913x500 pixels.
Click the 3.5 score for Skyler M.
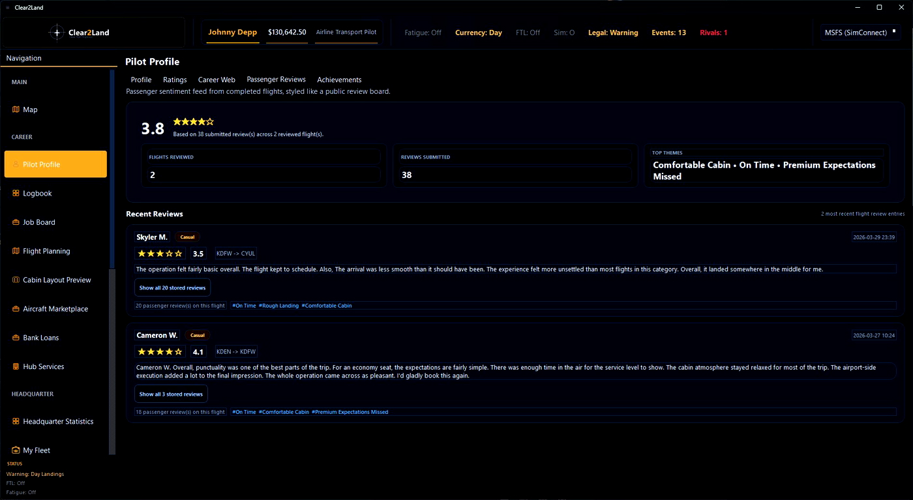[198, 254]
